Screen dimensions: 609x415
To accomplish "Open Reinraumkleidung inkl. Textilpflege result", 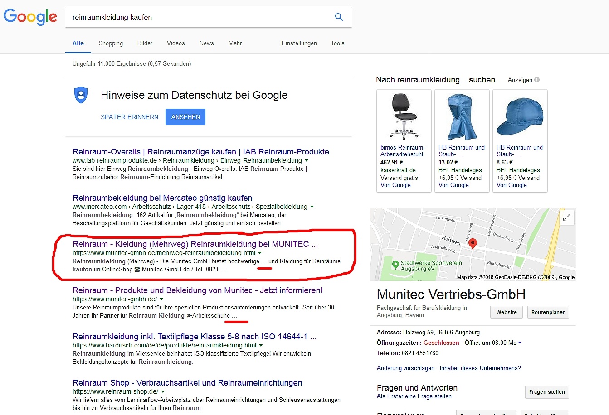I will coord(195,337).
